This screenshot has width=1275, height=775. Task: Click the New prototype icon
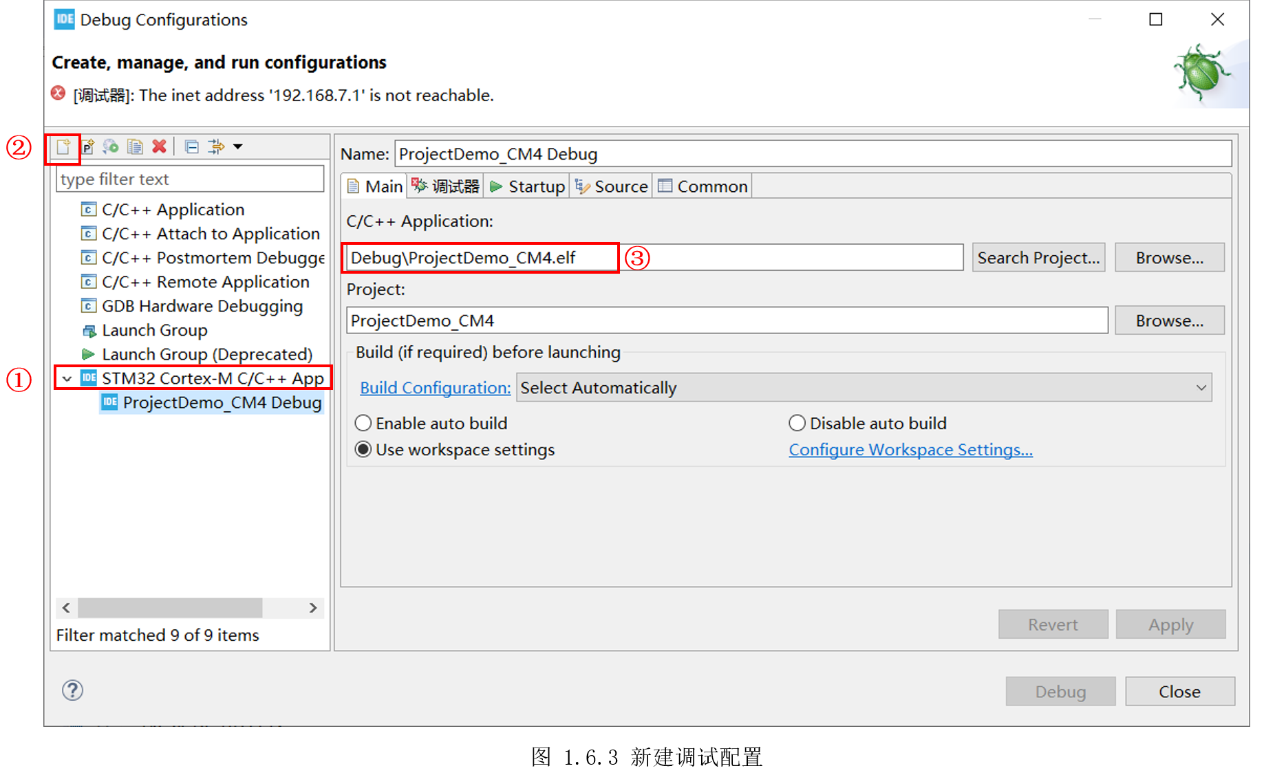[88, 146]
